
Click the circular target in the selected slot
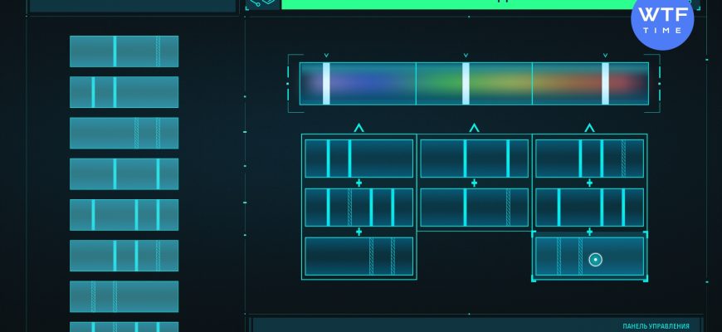click(595, 260)
